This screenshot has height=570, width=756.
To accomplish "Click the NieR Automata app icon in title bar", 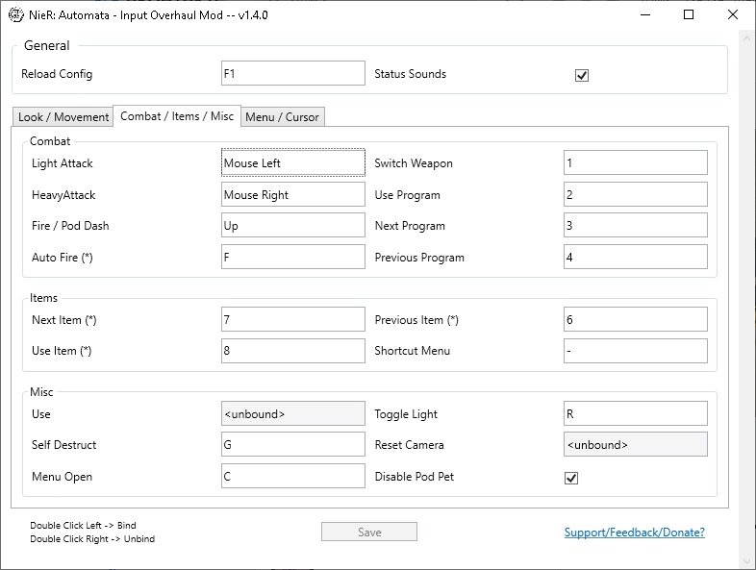I will pyautogui.click(x=16, y=15).
